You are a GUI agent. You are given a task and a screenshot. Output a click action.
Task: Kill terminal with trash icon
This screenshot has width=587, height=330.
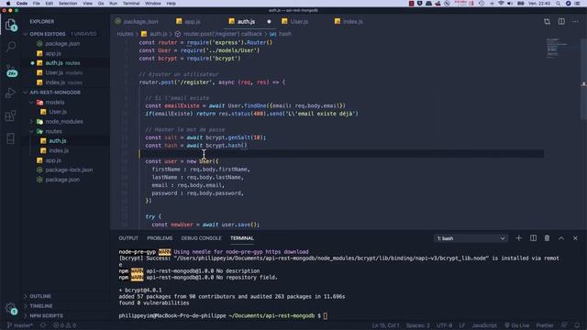pyautogui.click(x=547, y=238)
